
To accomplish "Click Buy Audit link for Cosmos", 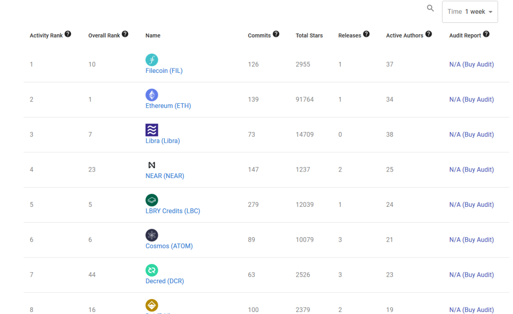I will click(x=471, y=240).
